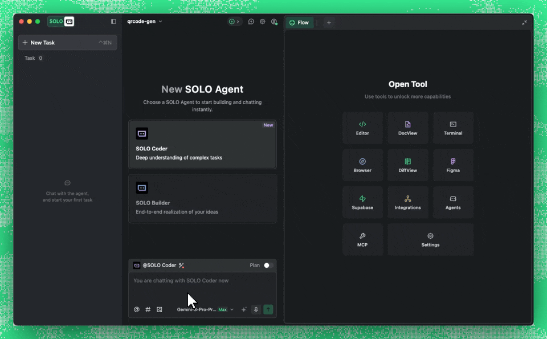
Task: Open Settings tile in Open Tool panel
Action: pyautogui.click(x=431, y=240)
